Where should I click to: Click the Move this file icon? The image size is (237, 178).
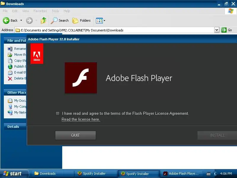coord(10,55)
